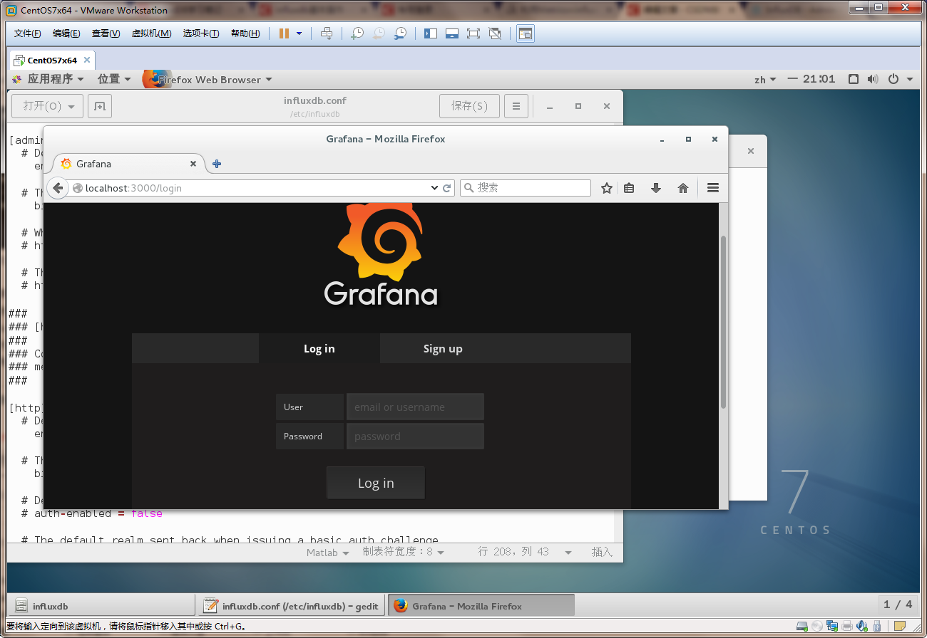Open the URL history dropdown arrow
This screenshot has height=638, width=927.
point(434,188)
